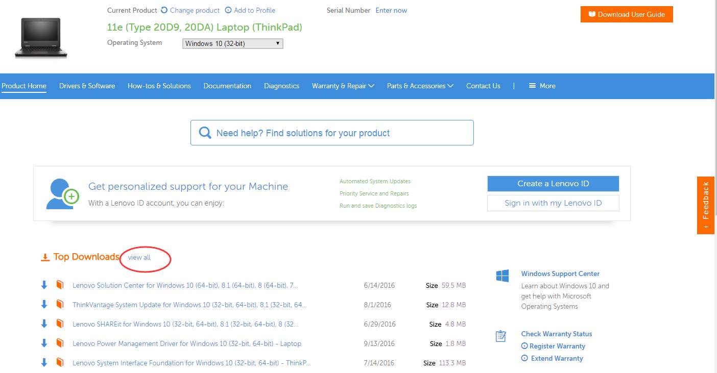
Task: Click orange readme icon for ThinkVantage System Update
Action: click(x=60, y=305)
